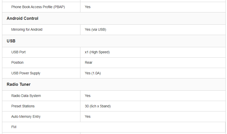Click the Android Control section heading
The height and width of the screenshot is (134, 227).
(23, 18)
